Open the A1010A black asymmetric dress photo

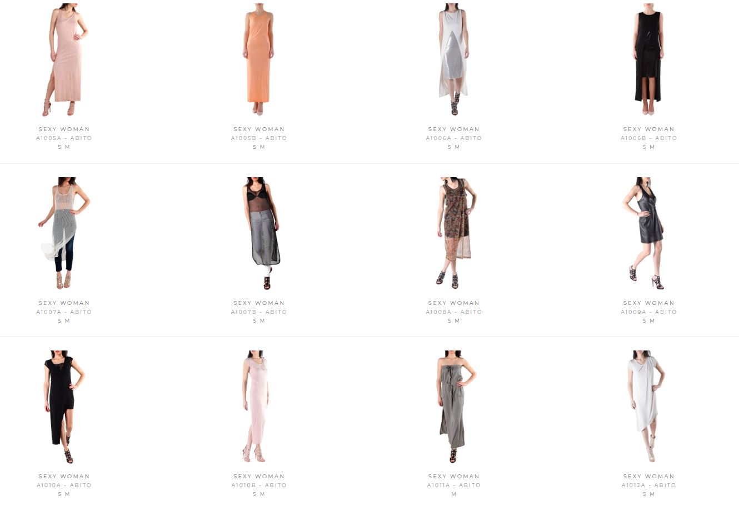coord(64,407)
